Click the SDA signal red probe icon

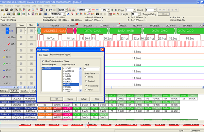pos(9,37)
